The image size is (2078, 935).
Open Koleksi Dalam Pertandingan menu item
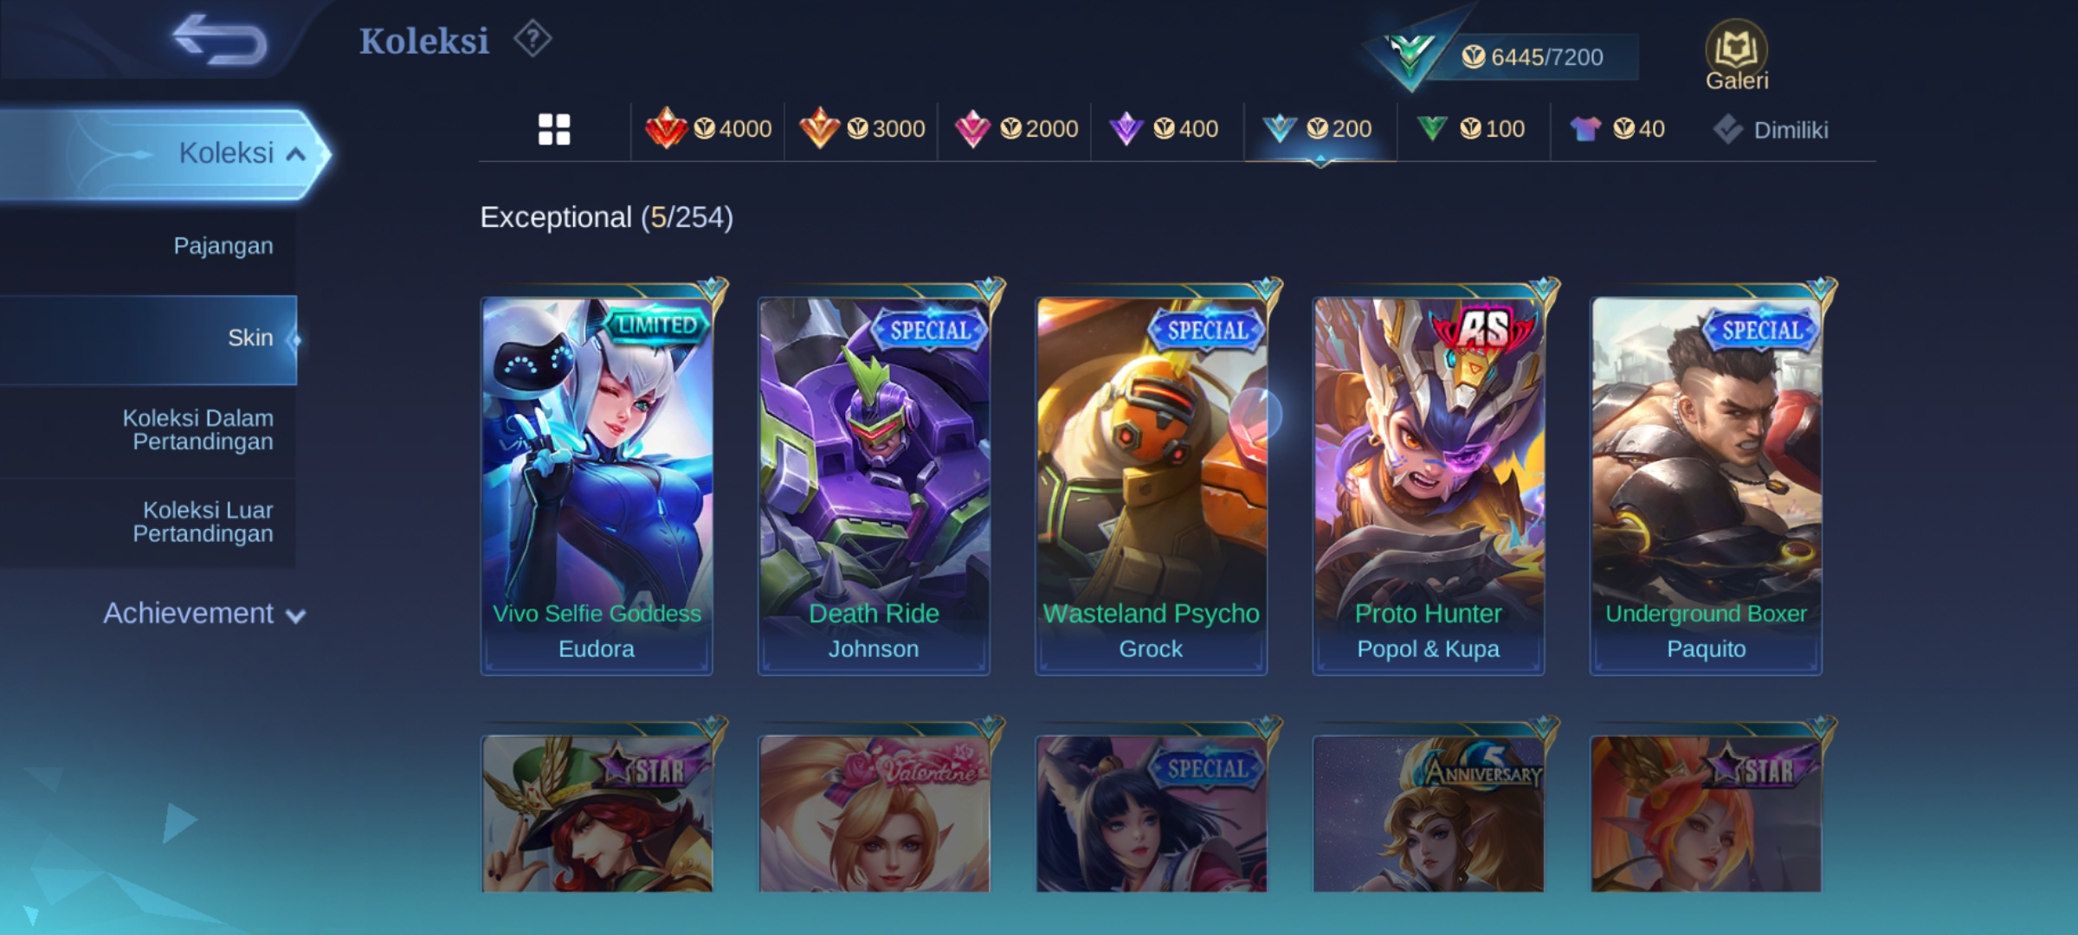click(x=198, y=429)
